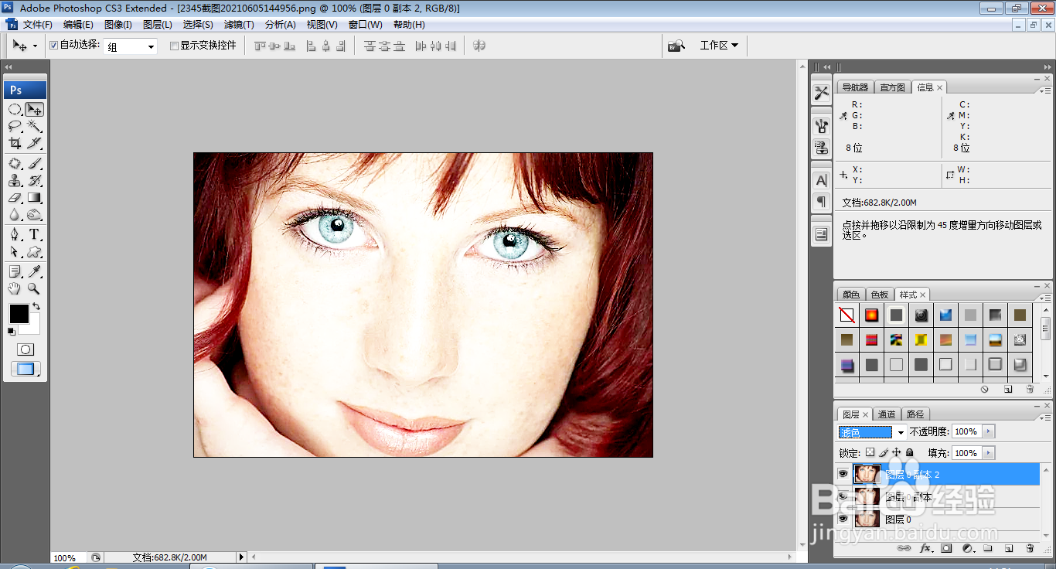Select the Magic Wand tool

coord(35,126)
